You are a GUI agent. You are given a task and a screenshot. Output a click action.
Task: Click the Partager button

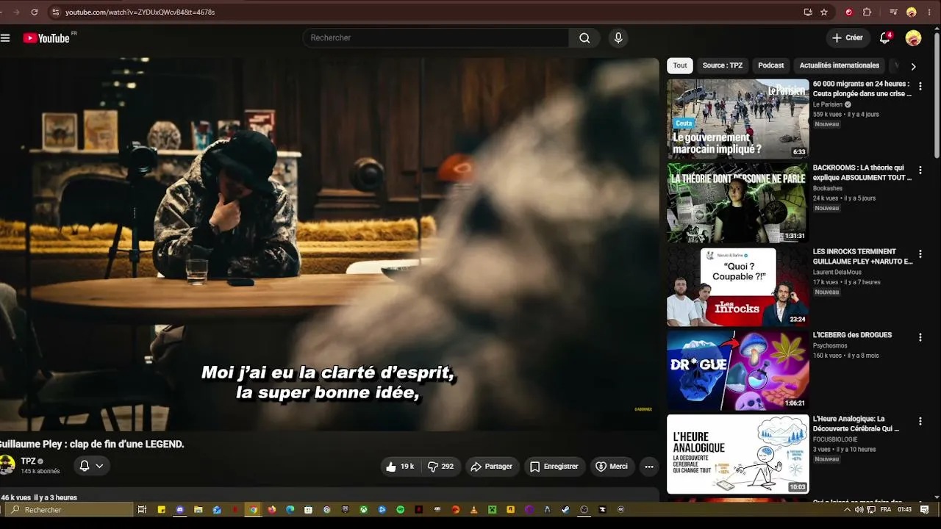click(x=492, y=467)
